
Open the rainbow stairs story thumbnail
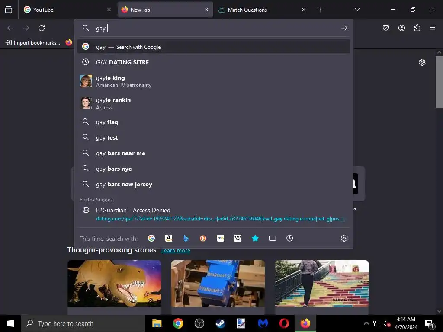[322, 284]
